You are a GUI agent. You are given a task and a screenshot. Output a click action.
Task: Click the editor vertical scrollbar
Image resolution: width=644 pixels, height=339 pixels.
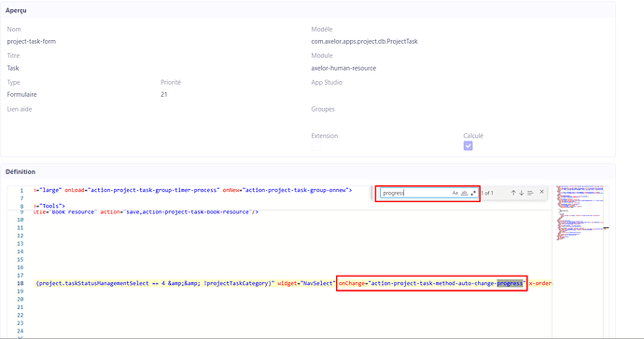coord(606,262)
